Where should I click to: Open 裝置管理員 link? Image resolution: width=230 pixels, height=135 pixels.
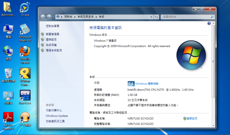pos(52,34)
